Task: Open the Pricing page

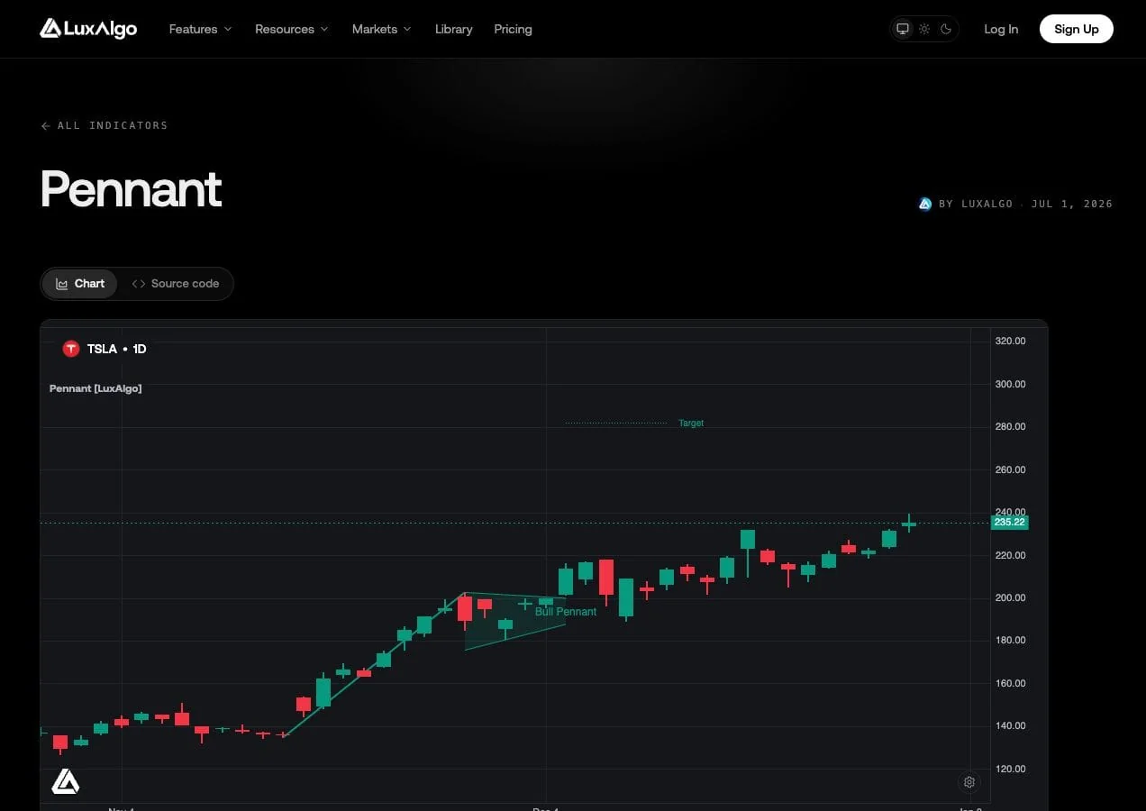Action: click(x=513, y=29)
